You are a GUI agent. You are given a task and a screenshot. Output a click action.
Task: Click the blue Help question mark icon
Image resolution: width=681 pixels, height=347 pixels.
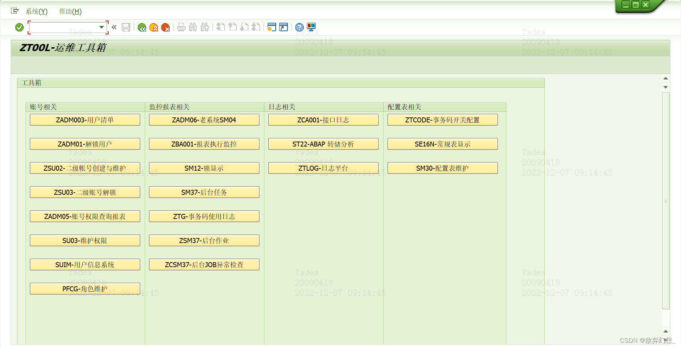[x=300, y=27]
